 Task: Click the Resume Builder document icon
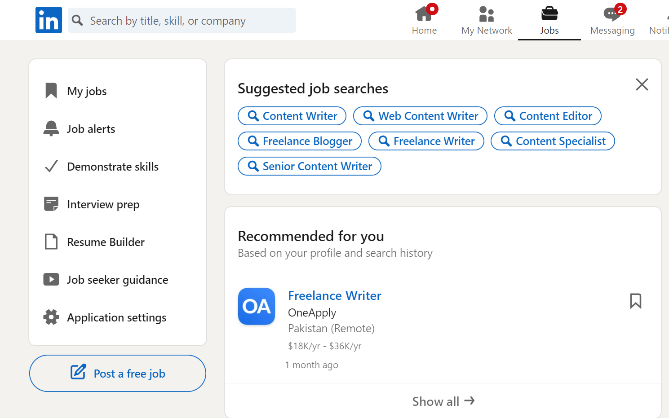pos(51,242)
